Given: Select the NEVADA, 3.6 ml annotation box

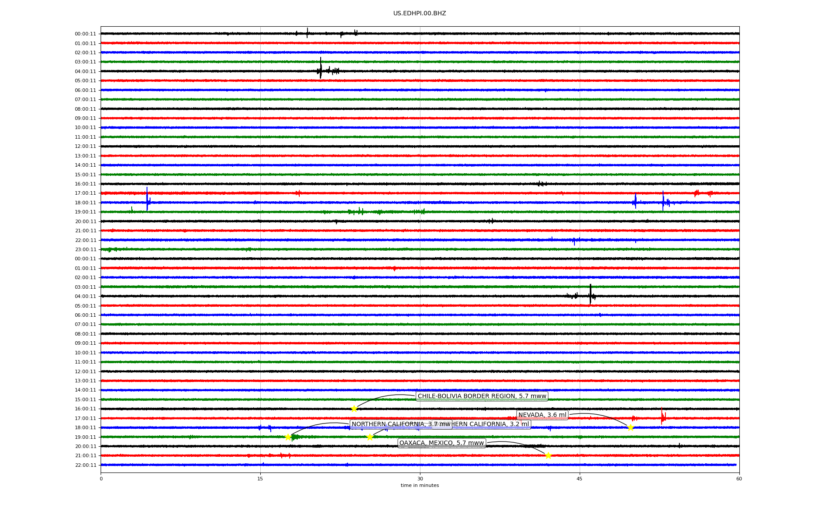Looking at the screenshot, I should point(542,415).
